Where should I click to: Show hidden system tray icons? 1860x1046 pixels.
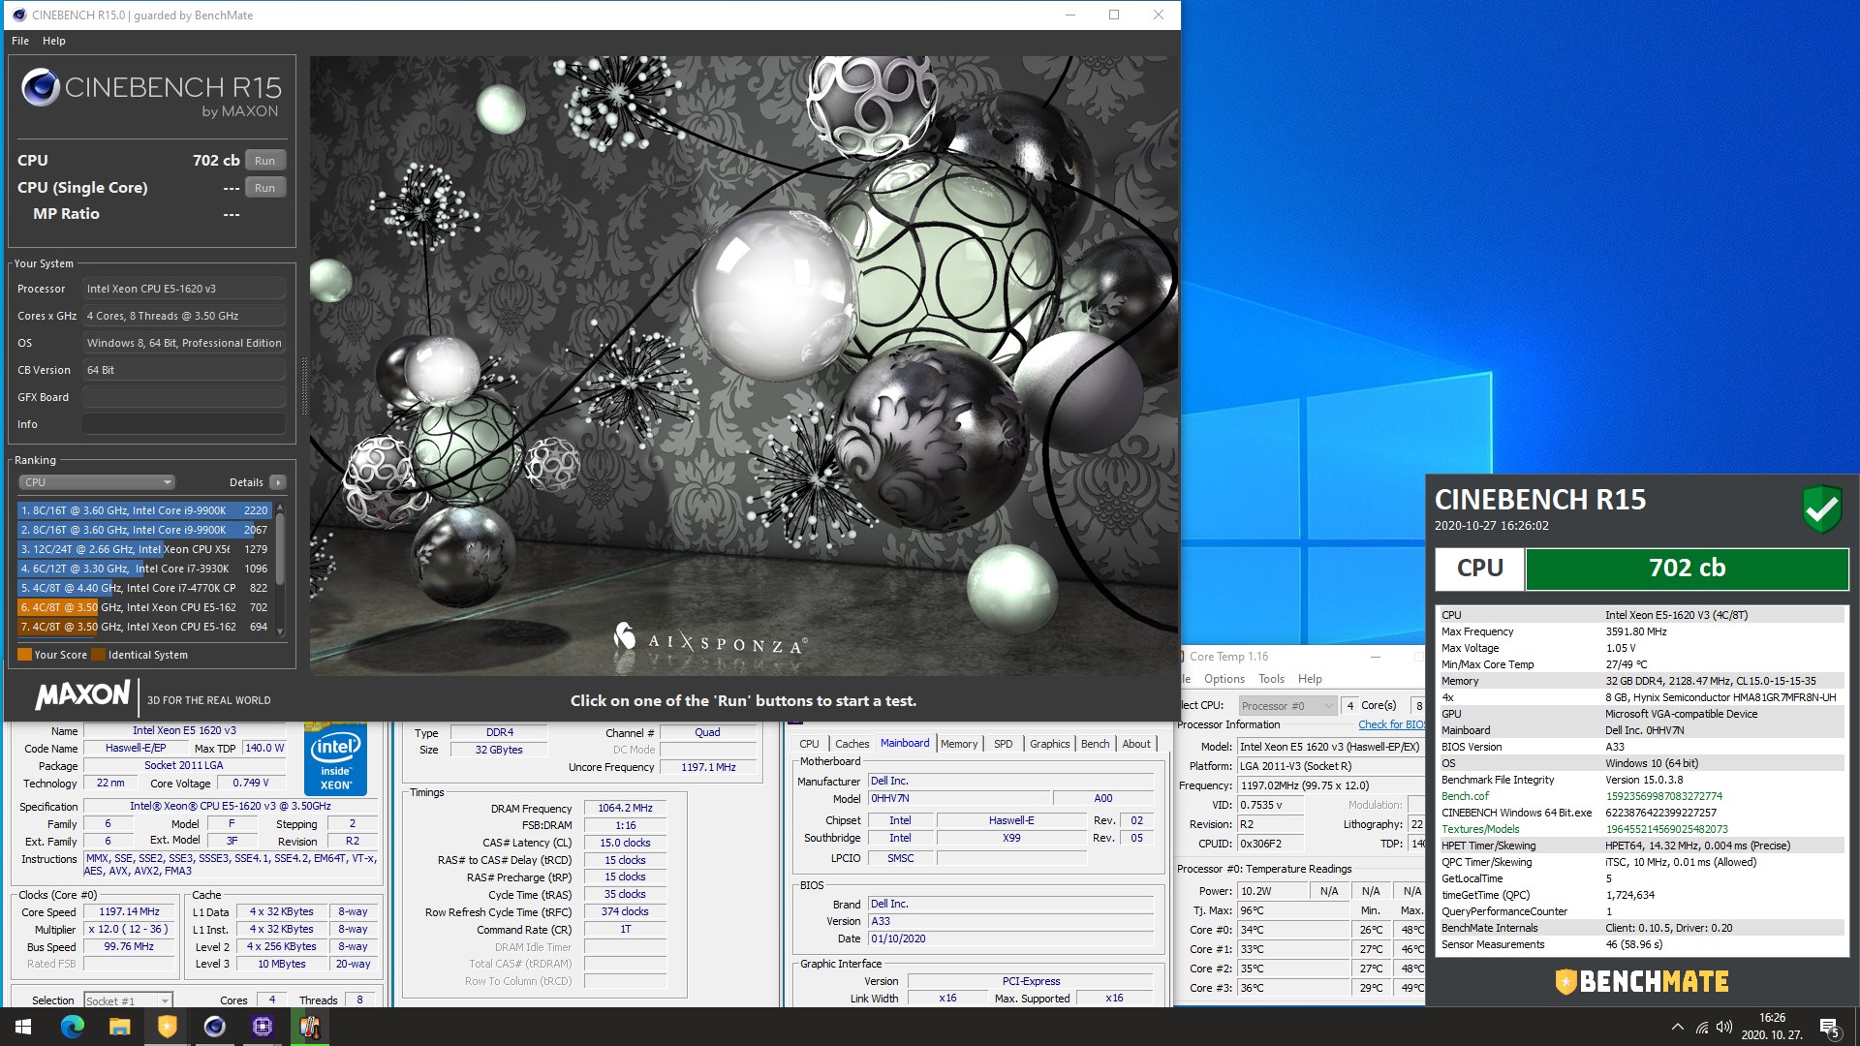point(1677,1027)
